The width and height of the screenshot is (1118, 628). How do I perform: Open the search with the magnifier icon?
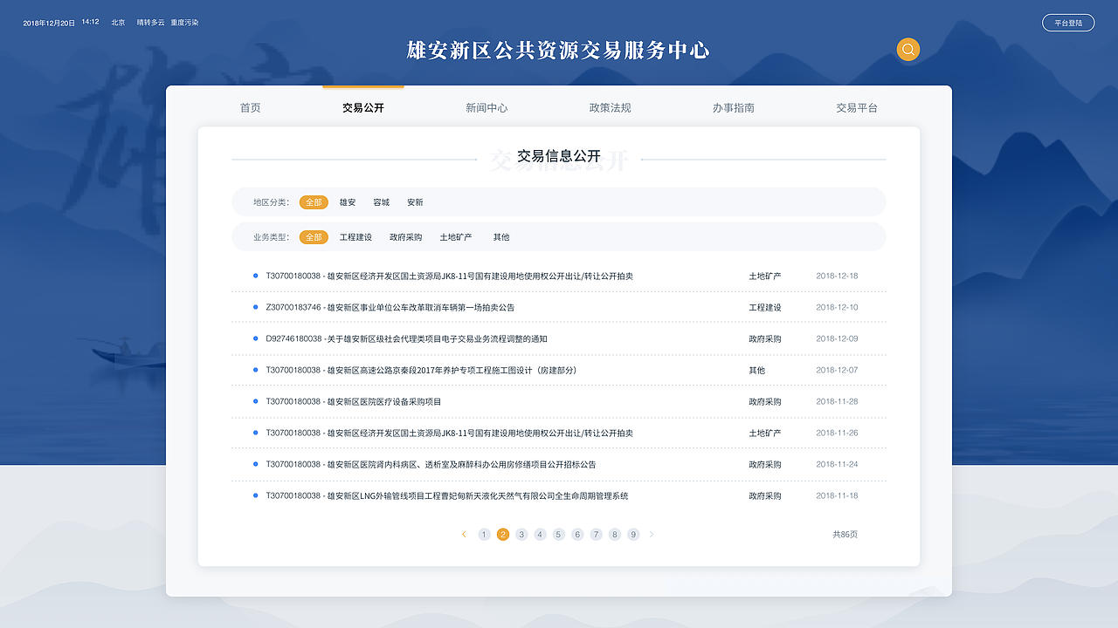pos(908,50)
